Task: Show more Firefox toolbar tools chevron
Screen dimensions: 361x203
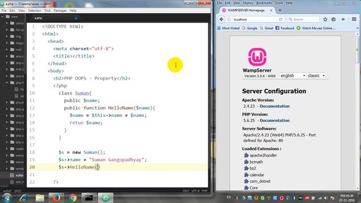Action: pos(343,19)
